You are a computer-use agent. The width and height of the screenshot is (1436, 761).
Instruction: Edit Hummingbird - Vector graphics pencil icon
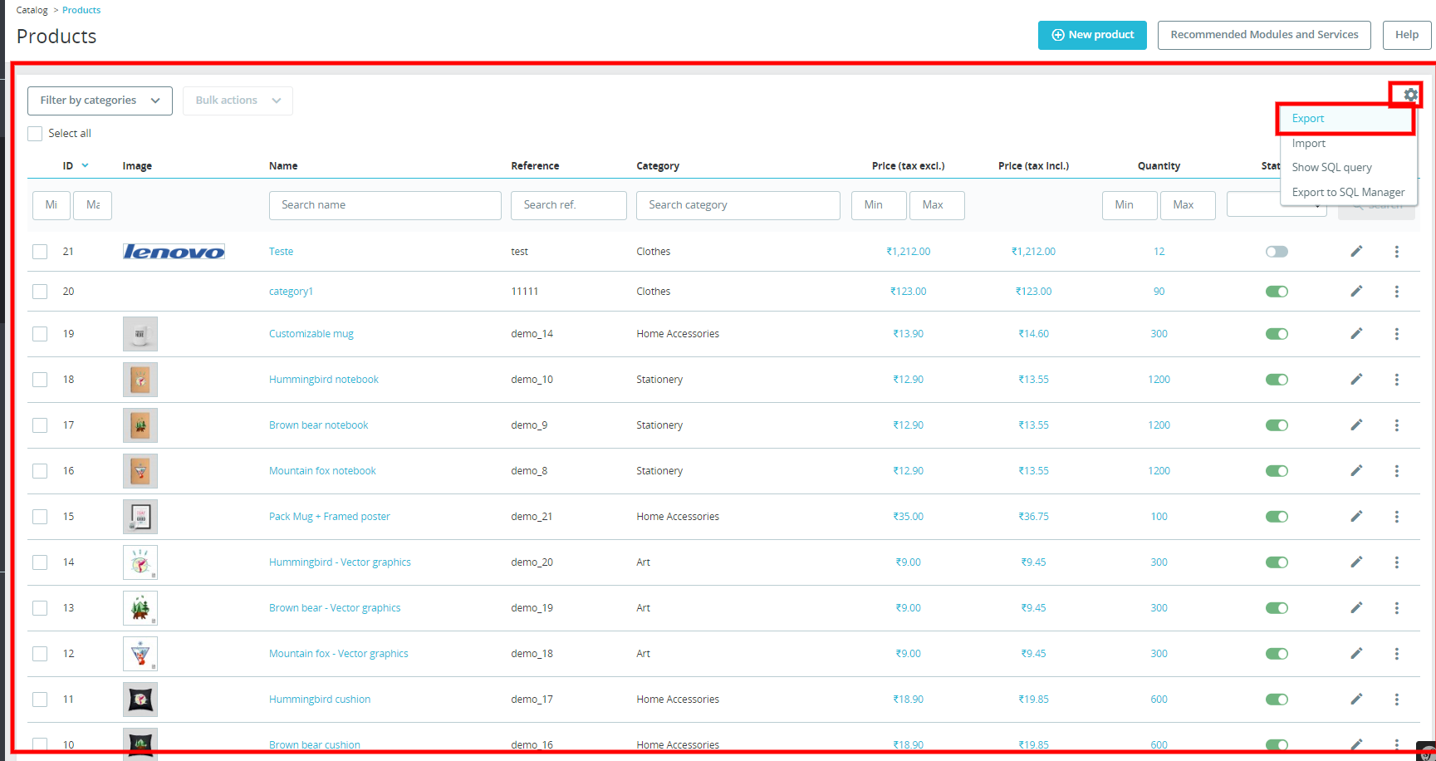click(x=1356, y=562)
